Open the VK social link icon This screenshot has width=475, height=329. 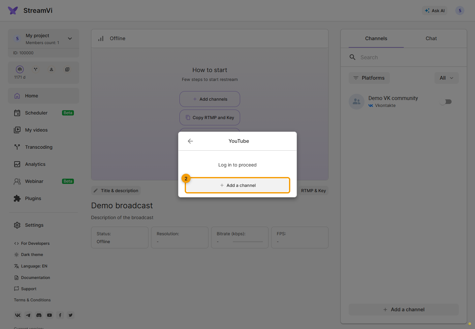pos(18,315)
